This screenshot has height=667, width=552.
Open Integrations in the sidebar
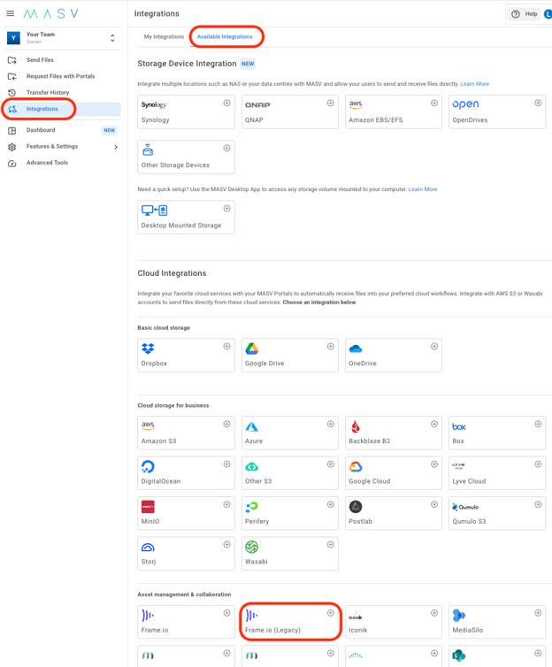tap(42, 109)
